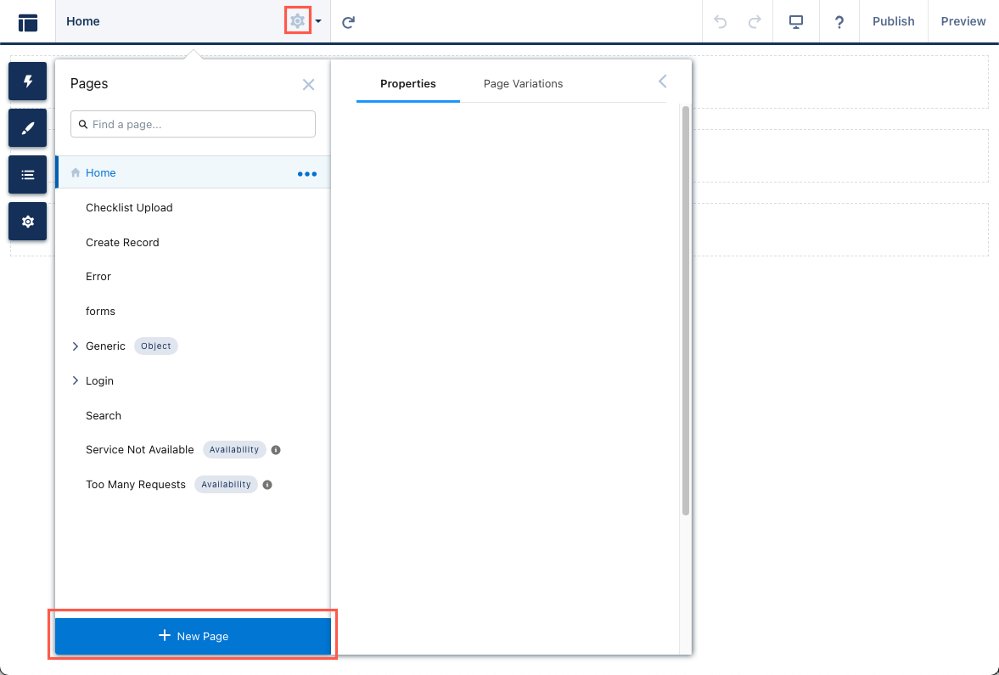The width and height of the screenshot is (999, 675).
Task: Open the Page Structure list panel
Action: click(28, 175)
